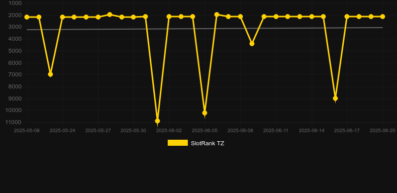Select the data point above 2025-06-02
Screen dimensions: 397x193
pyautogui.click(x=169, y=17)
